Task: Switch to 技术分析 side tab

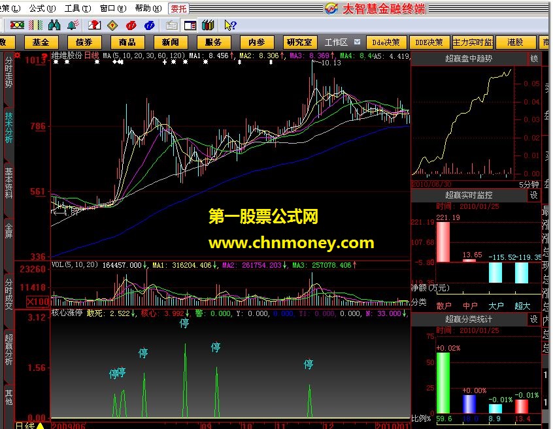Action: pyautogui.click(x=8, y=127)
